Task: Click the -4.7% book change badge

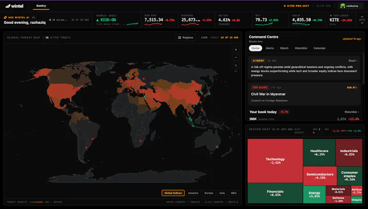Action: click(x=284, y=112)
